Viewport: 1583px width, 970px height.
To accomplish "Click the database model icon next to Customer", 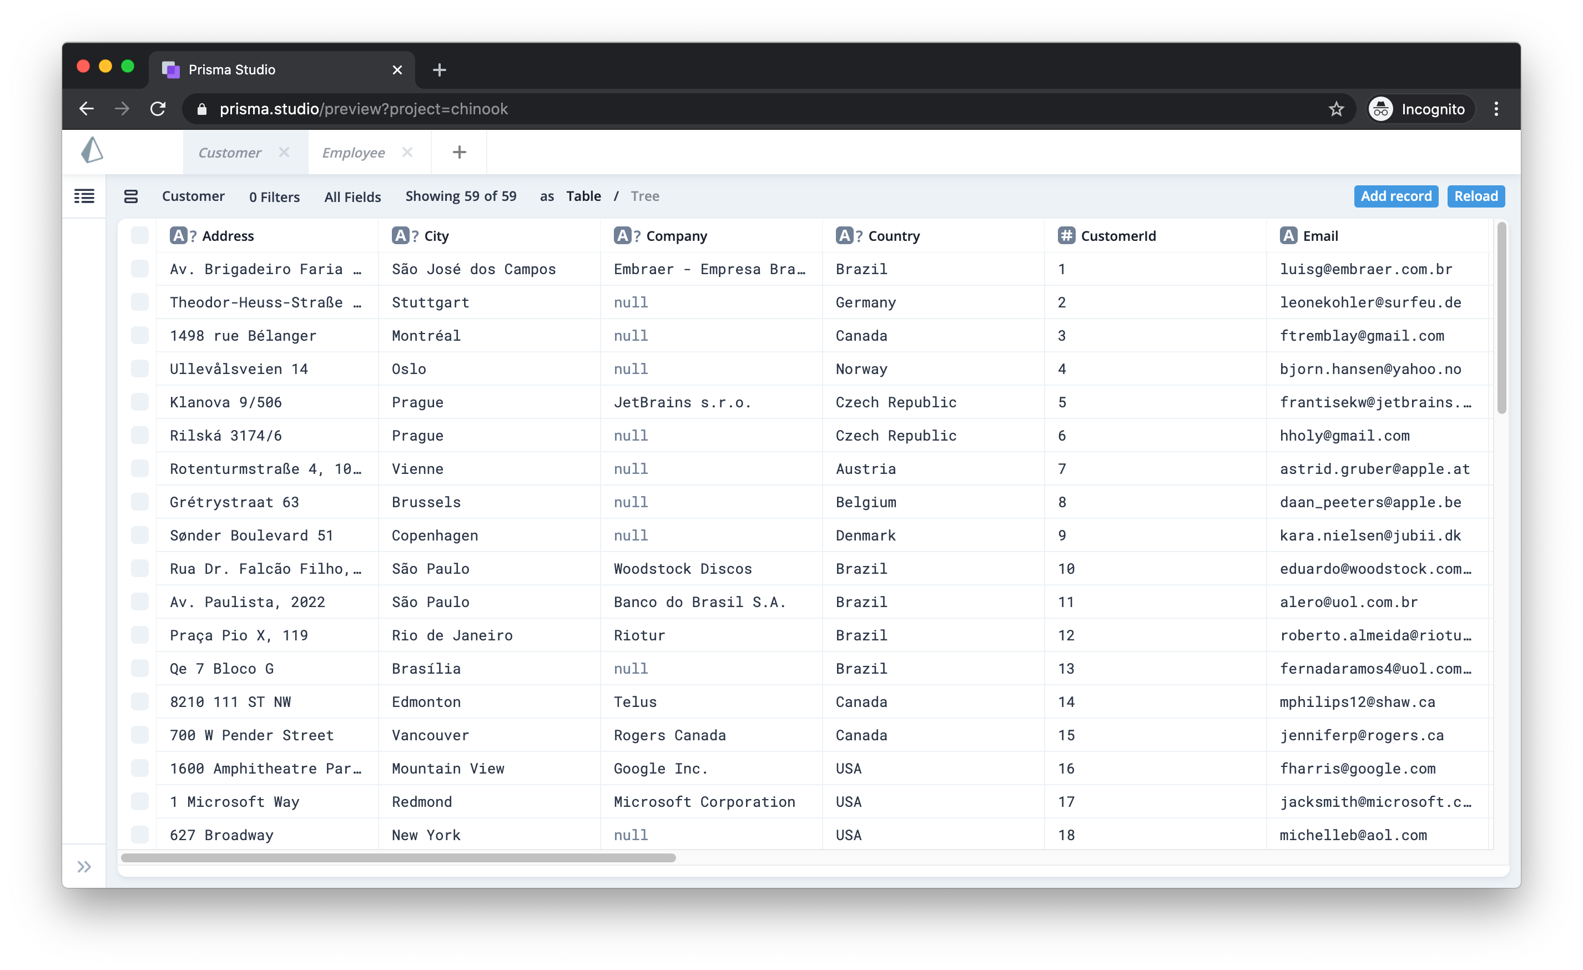I will pyautogui.click(x=130, y=196).
